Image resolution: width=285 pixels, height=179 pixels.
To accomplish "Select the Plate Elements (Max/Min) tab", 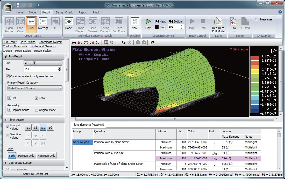I will [x=88, y=125].
